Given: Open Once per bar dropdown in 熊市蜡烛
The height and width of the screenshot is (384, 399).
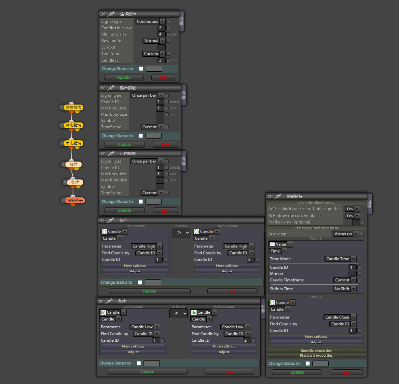Looking at the screenshot, I should point(147,95).
